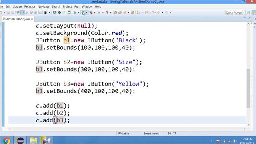This screenshot has width=256, height=144.
Task: Click the yellow warning marker in overview ruler
Action: click(x=252, y=58)
